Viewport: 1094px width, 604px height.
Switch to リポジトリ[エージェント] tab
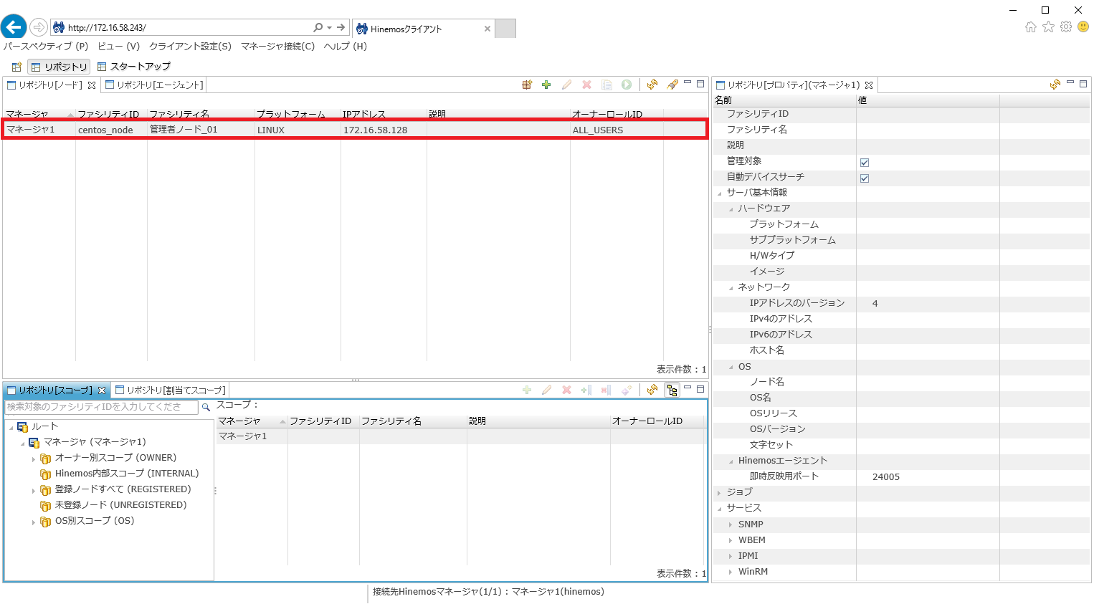(x=154, y=85)
